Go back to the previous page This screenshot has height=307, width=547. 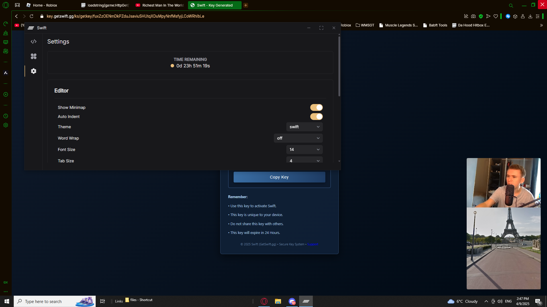[17, 16]
